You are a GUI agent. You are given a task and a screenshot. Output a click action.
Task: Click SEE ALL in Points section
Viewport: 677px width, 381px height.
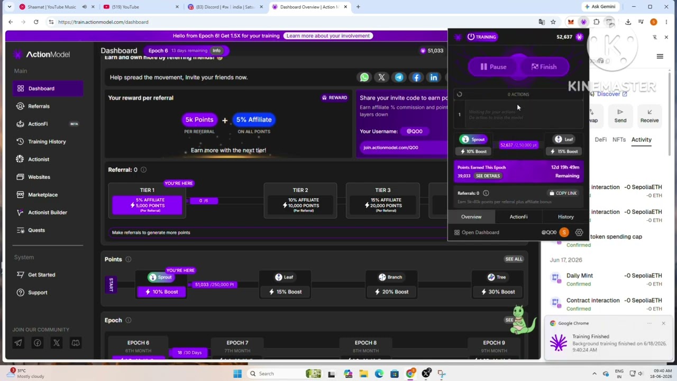tap(513, 259)
